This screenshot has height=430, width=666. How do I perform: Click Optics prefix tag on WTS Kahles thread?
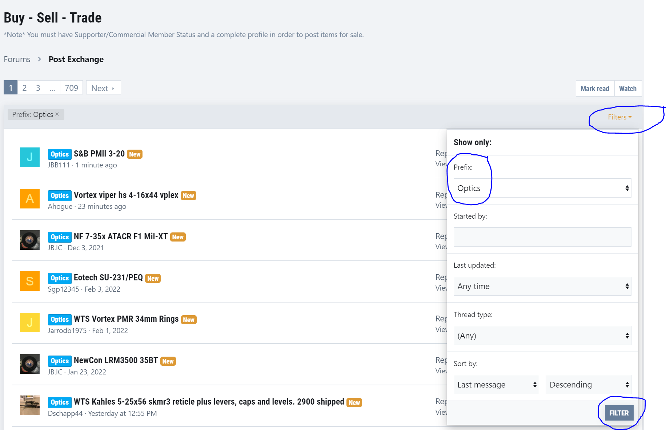pyautogui.click(x=60, y=402)
